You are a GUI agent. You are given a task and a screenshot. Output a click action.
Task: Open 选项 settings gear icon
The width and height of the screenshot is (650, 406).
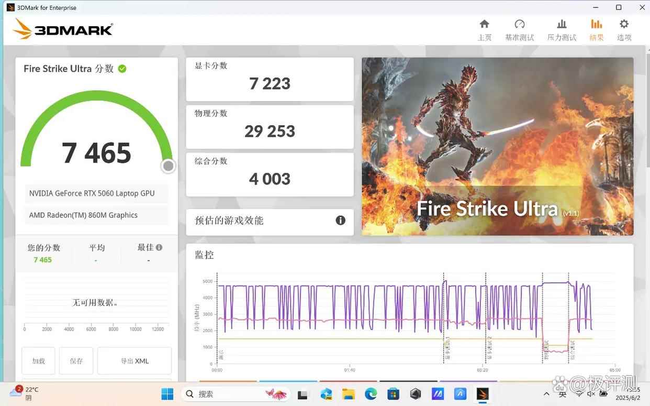point(624,24)
